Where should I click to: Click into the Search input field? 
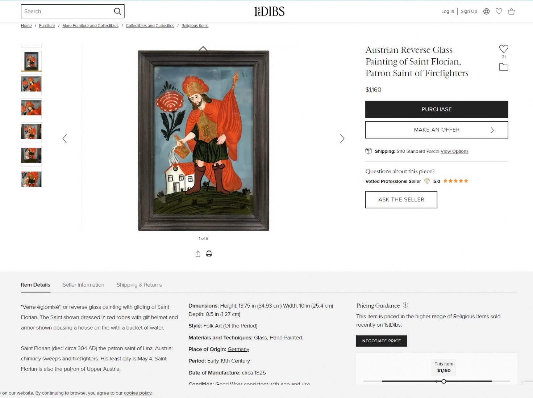coord(67,11)
